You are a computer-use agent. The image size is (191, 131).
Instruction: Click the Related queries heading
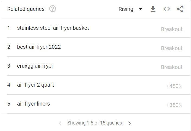click(26, 9)
